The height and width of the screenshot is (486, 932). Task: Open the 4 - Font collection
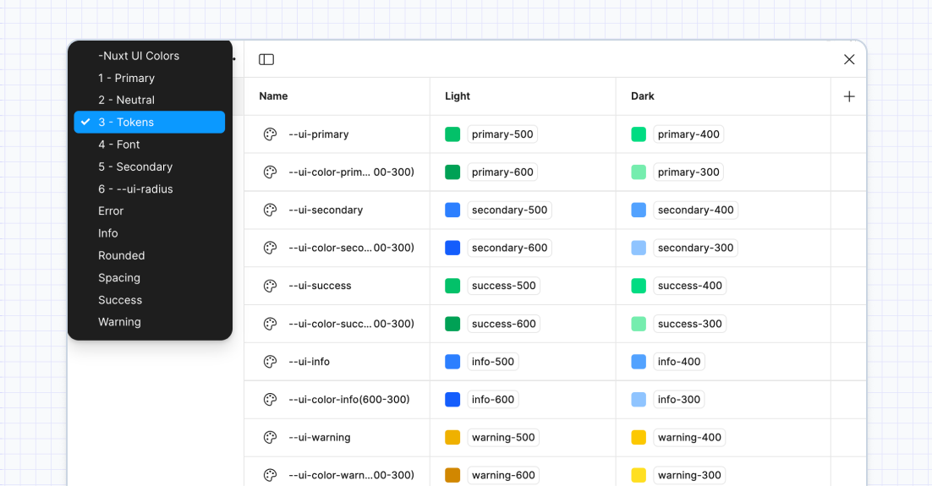tap(119, 145)
